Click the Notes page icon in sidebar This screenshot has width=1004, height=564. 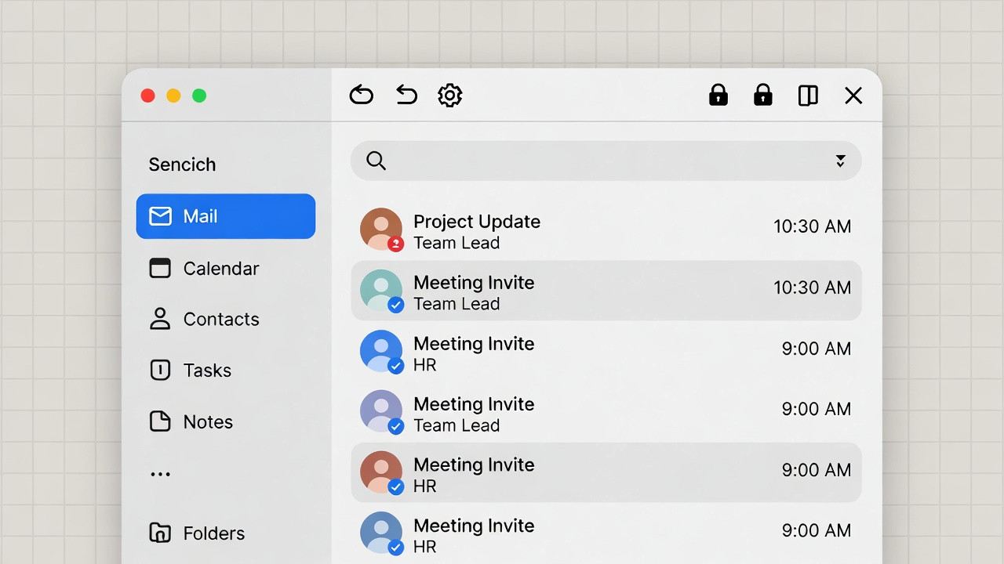pyautogui.click(x=160, y=421)
